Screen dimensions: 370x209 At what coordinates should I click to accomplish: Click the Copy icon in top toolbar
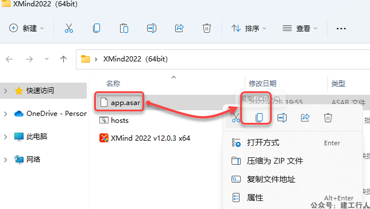click(97, 28)
